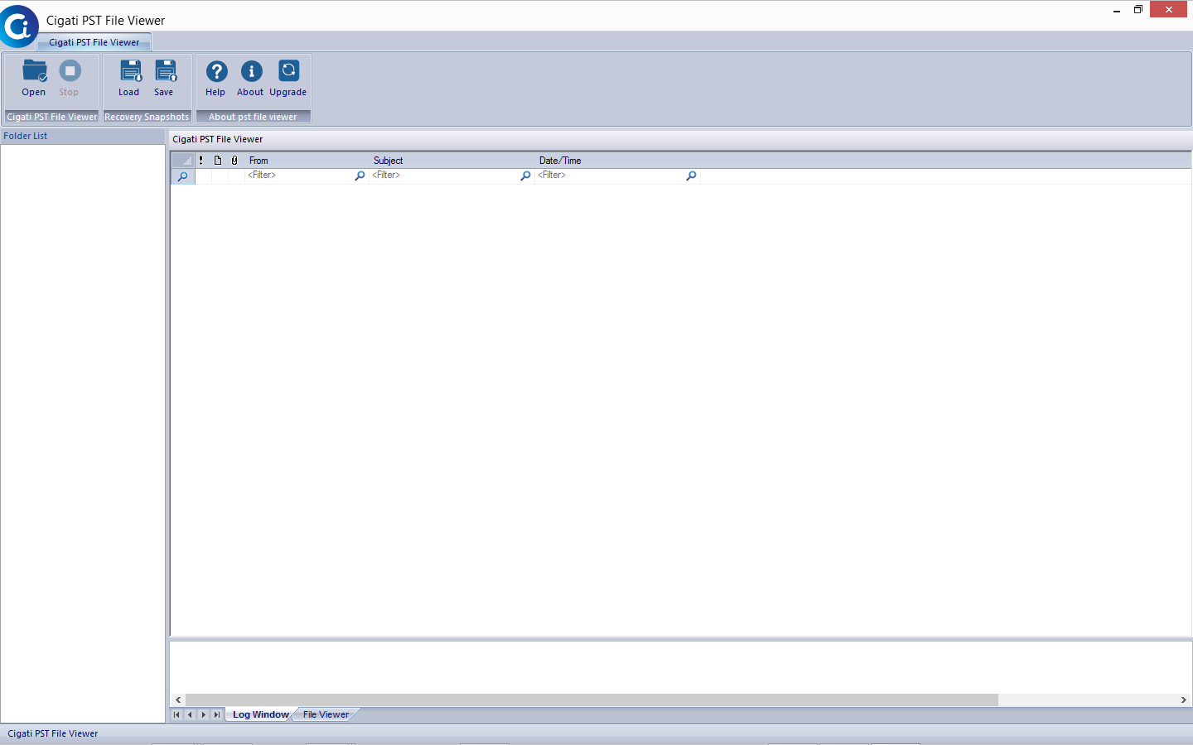Click the About pst file viewer group label
Viewport: 1193px width, 745px height.
point(253,117)
